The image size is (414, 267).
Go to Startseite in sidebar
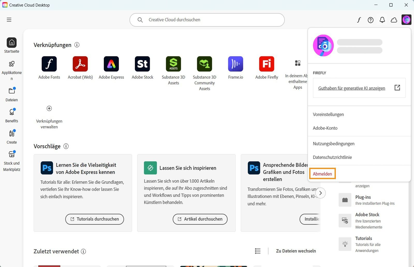coord(12,45)
